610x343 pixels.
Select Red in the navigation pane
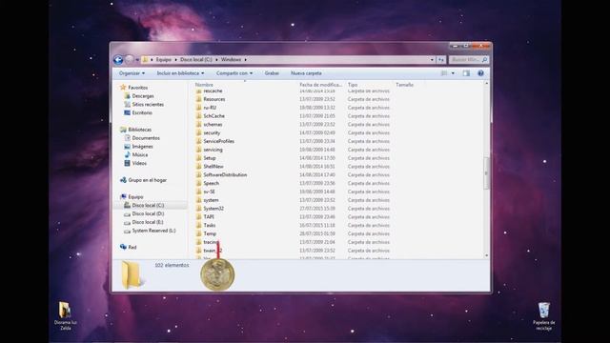point(132,247)
